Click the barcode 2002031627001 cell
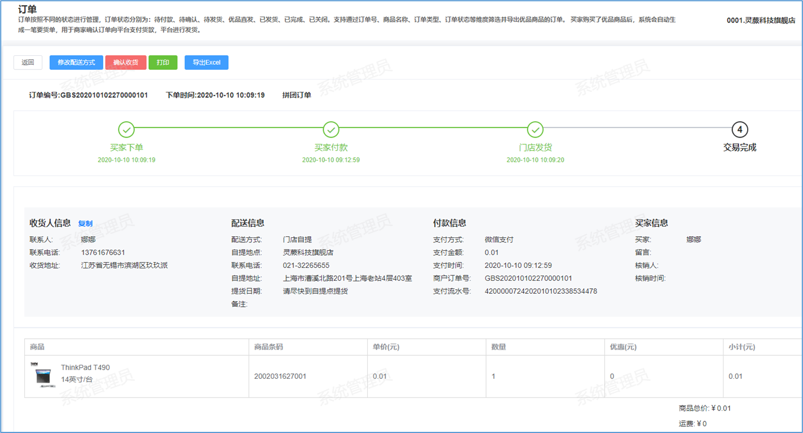This screenshot has width=803, height=433. tap(280, 376)
